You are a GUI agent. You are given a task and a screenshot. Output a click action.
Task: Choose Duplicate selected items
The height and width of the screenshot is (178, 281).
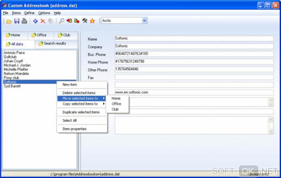(82, 112)
